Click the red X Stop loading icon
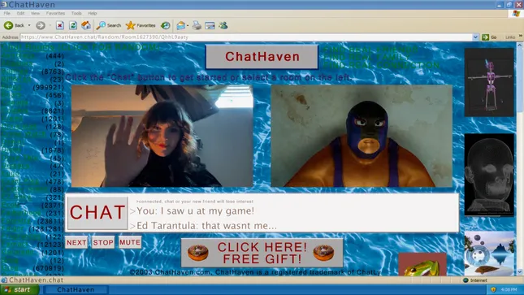 click(60, 25)
